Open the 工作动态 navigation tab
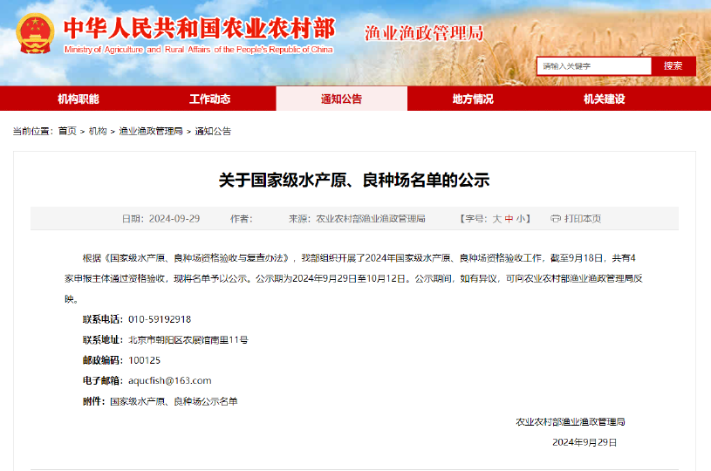This screenshot has width=711, height=471. [x=210, y=99]
